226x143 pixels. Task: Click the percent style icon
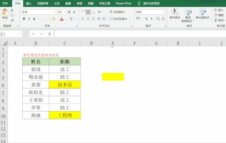(x=147, y=19)
